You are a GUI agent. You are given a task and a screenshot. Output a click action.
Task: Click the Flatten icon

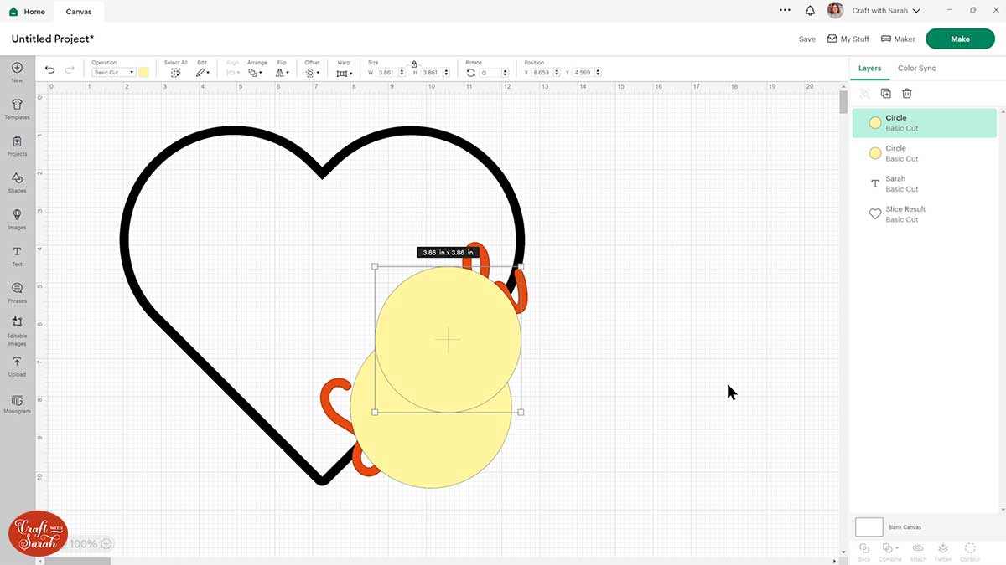click(x=943, y=548)
